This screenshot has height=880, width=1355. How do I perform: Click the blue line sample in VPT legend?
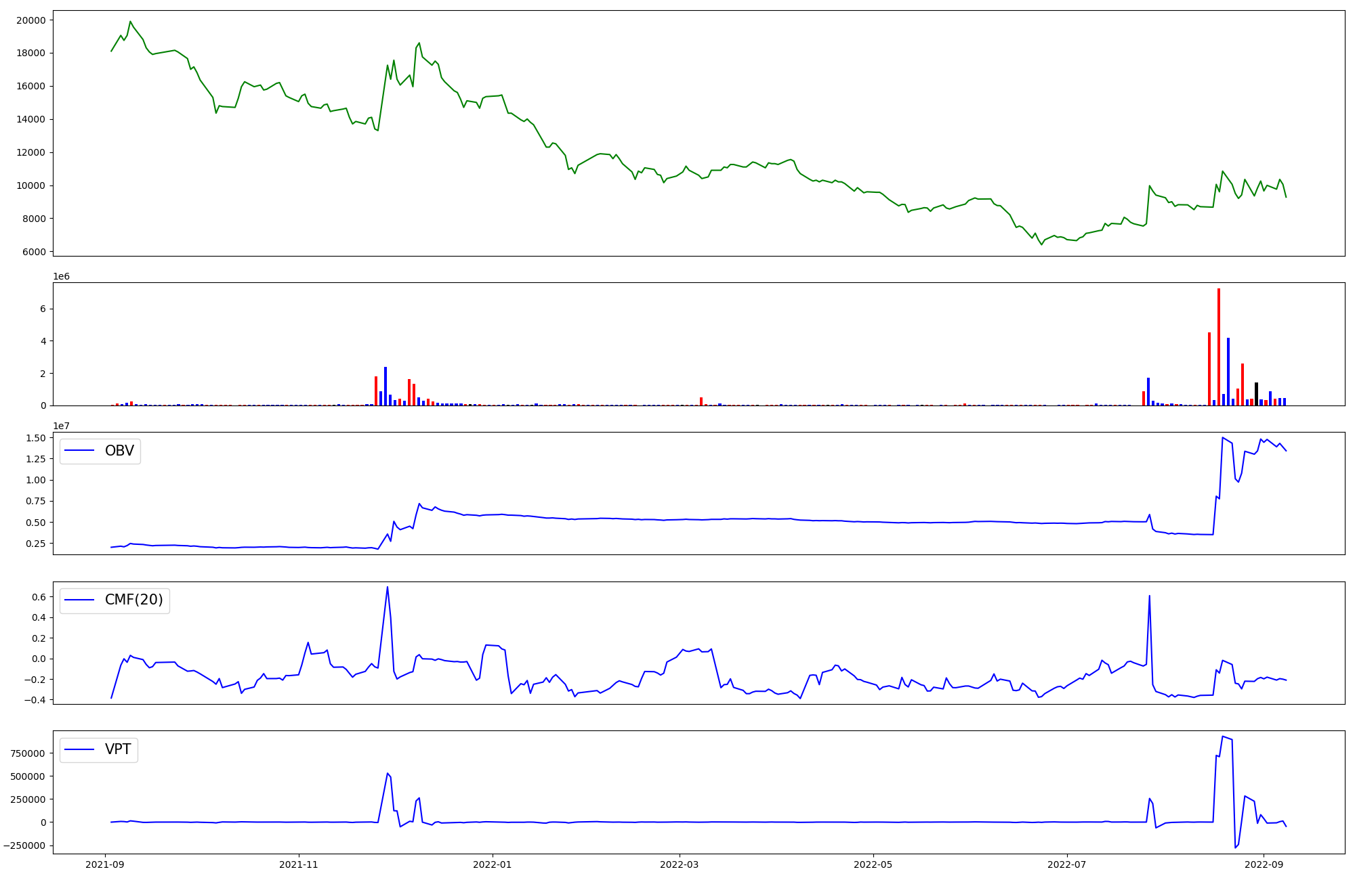tap(80, 749)
